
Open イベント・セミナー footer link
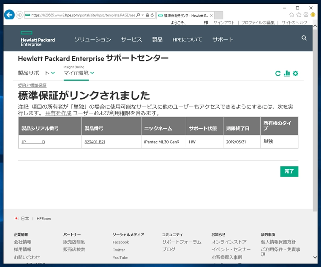click(x=231, y=250)
